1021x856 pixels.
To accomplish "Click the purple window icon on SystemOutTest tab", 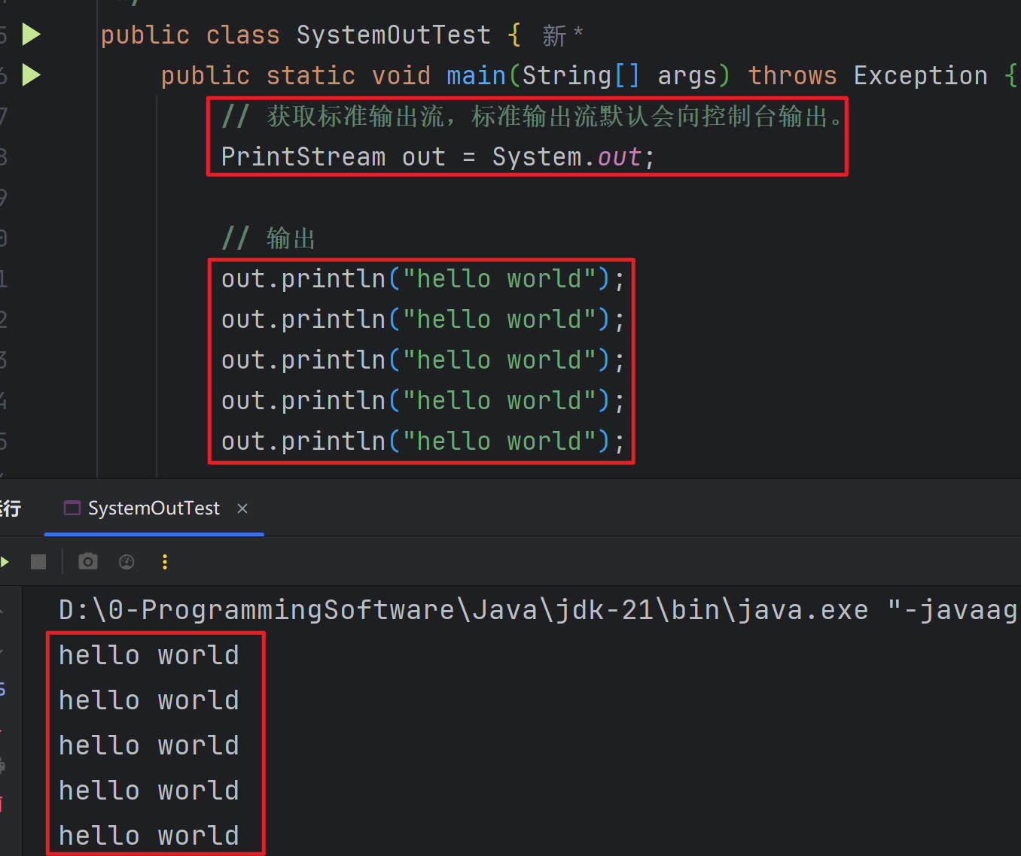I will [x=72, y=508].
